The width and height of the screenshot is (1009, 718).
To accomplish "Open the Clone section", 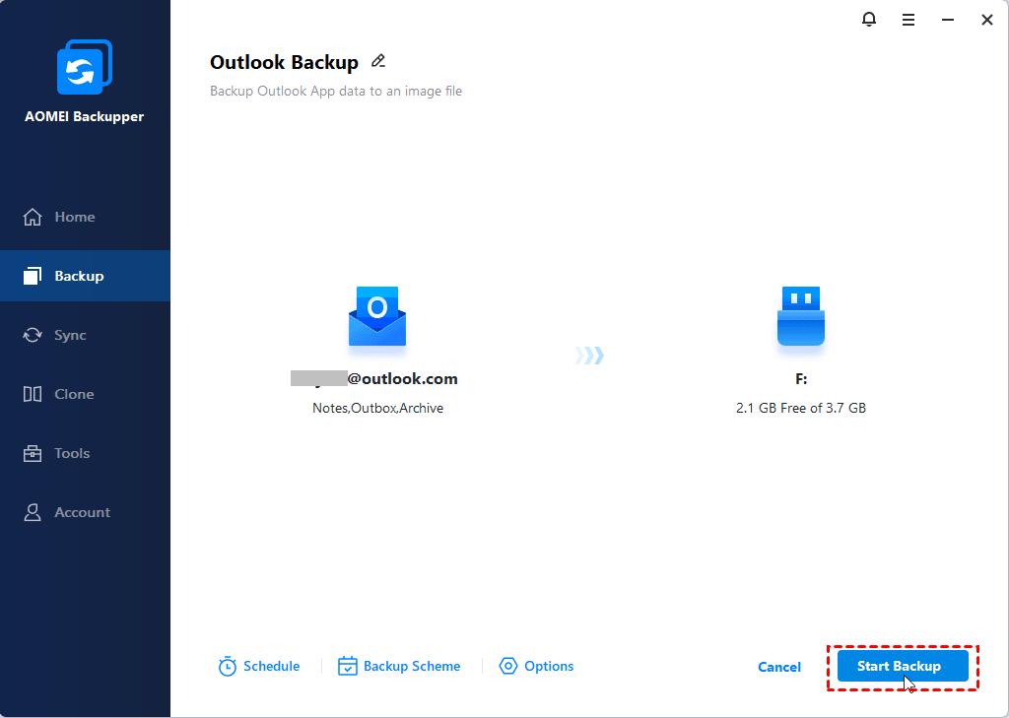I will click(x=74, y=394).
